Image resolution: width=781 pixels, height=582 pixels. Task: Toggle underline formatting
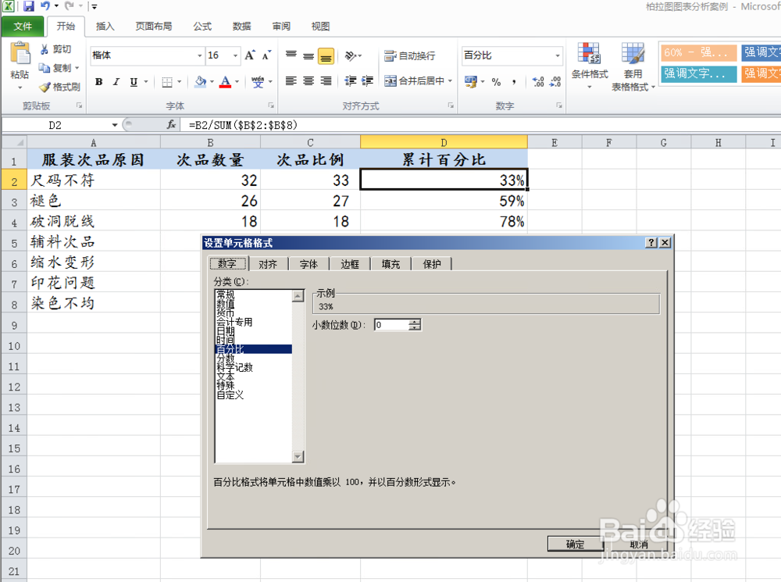[x=134, y=82]
